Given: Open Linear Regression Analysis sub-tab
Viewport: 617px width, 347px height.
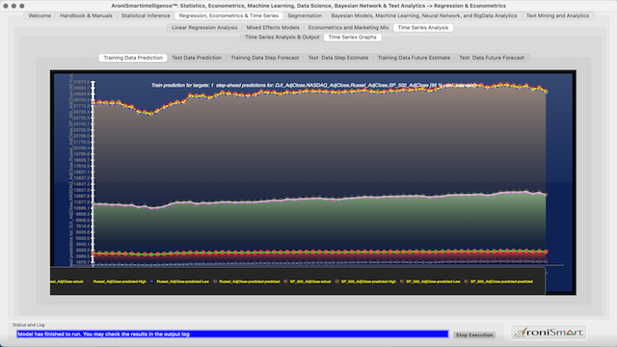Looking at the screenshot, I should point(204,28).
